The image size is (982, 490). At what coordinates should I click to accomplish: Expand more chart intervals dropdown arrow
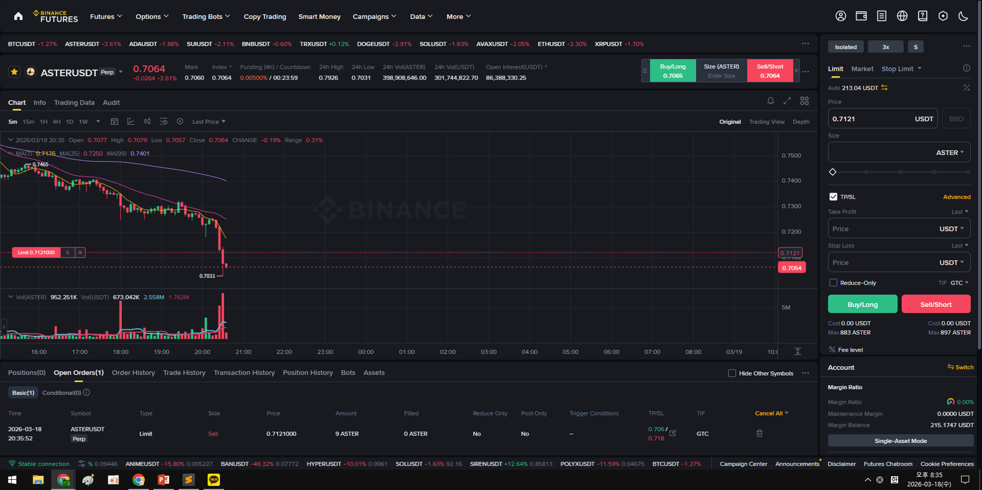tap(98, 122)
